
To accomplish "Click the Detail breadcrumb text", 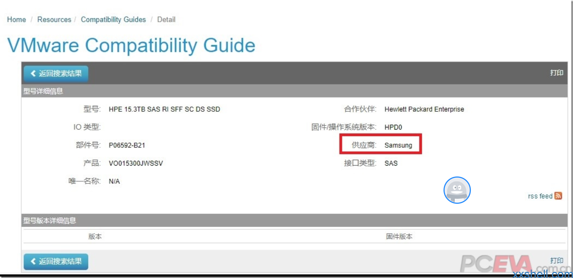I will [x=166, y=20].
